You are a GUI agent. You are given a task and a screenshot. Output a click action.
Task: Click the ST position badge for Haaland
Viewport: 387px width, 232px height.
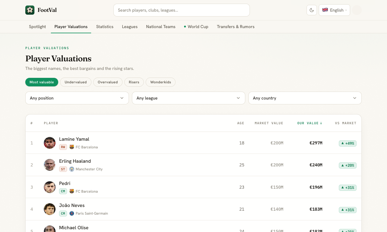coord(63,169)
